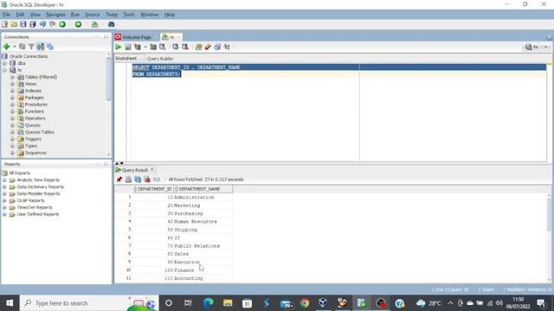Screen dimensions: 554x311
Task: Toggle the pin icon in Query Result
Action: pos(119,180)
